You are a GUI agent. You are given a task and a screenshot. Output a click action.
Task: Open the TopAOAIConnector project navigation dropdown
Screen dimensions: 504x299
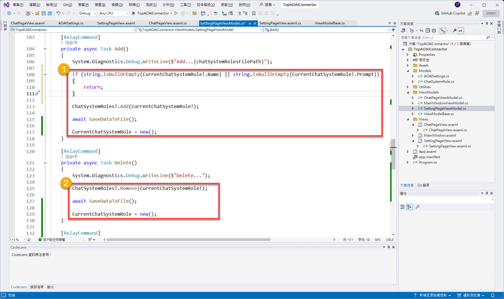(x=73, y=29)
